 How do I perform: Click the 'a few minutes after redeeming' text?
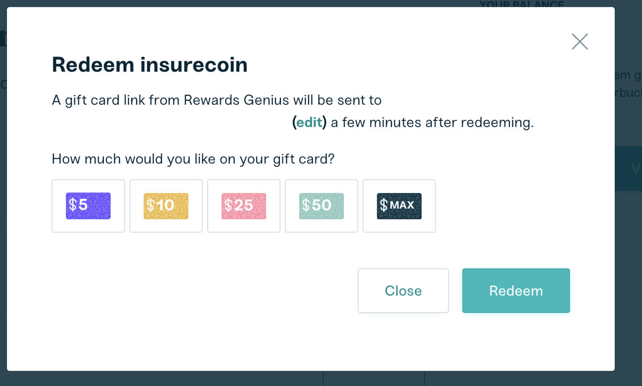(x=432, y=122)
